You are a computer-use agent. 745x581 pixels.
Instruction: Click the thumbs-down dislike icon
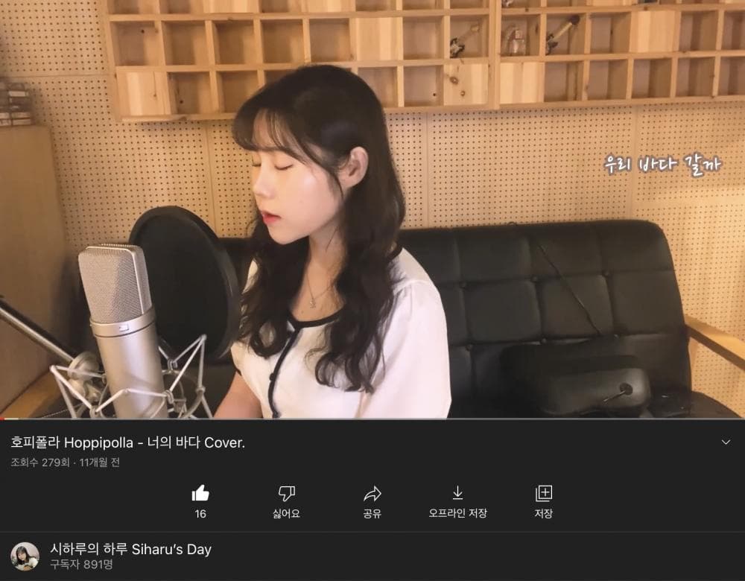(287, 492)
